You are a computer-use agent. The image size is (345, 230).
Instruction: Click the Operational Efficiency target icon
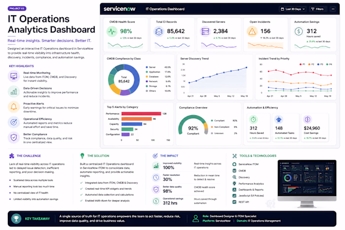[14, 122]
